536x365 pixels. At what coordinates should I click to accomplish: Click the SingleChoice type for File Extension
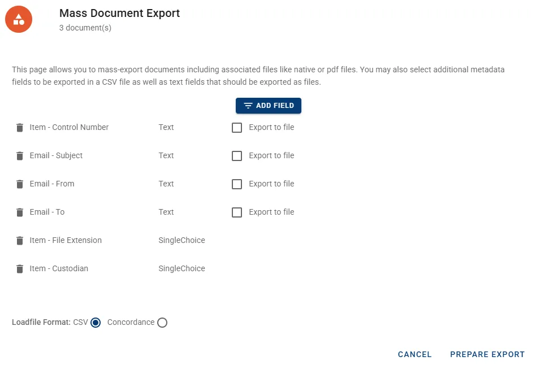[x=181, y=240]
